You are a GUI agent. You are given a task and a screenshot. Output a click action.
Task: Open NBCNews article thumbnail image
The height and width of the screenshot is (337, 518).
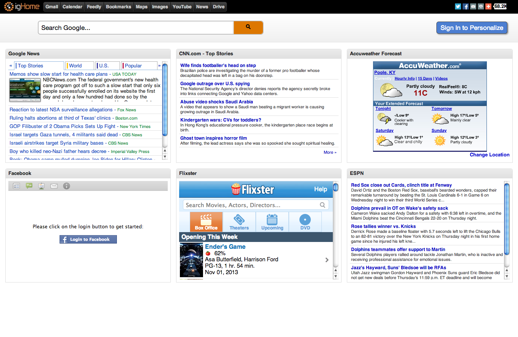tap(25, 90)
